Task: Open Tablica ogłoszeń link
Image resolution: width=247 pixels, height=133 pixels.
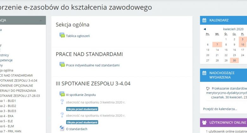Action: click(78, 36)
